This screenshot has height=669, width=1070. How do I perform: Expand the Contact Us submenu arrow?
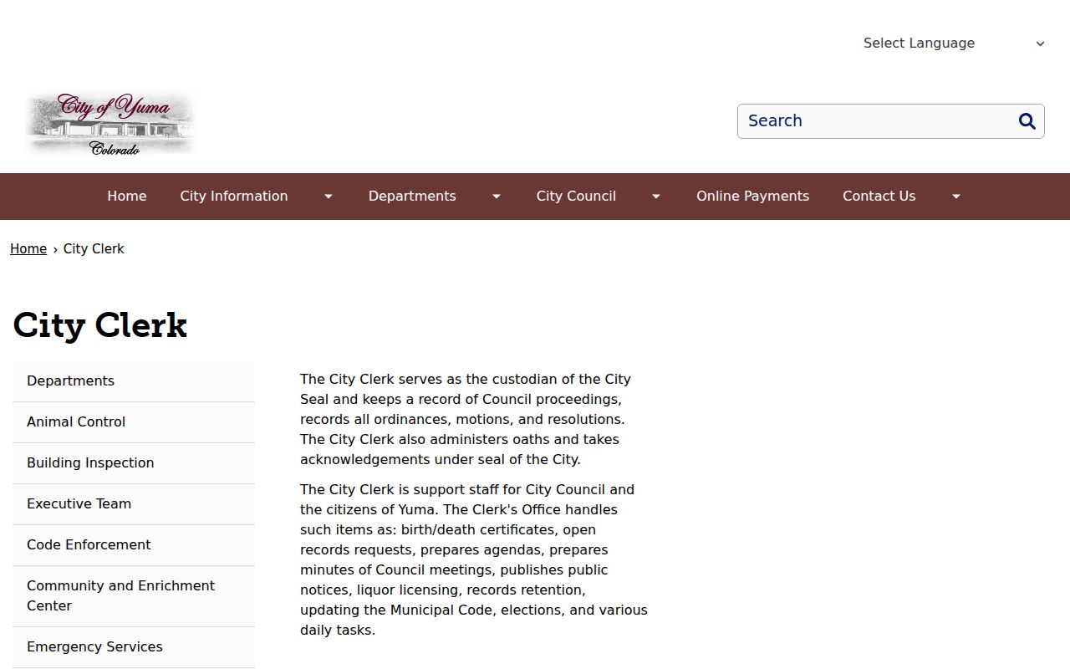click(956, 197)
